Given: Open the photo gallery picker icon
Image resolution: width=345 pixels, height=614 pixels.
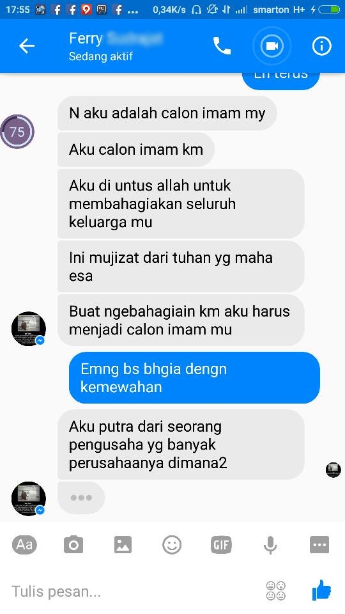Looking at the screenshot, I should click(x=123, y=545).
